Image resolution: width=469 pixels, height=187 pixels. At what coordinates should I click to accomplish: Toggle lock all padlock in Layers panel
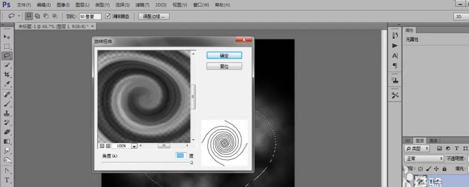click(x=444, y=169)
